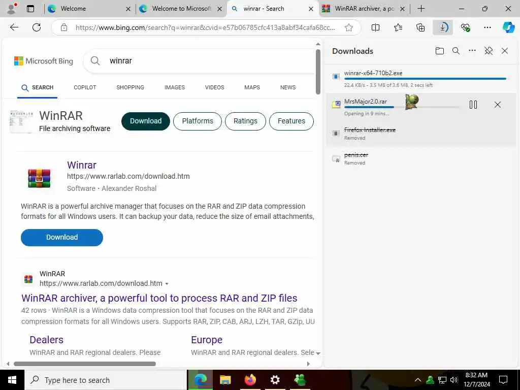Close the winrar - Search tab

pos(311,9)
